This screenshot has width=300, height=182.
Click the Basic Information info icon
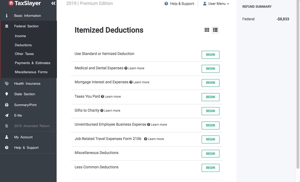click(x=7, y=16)
